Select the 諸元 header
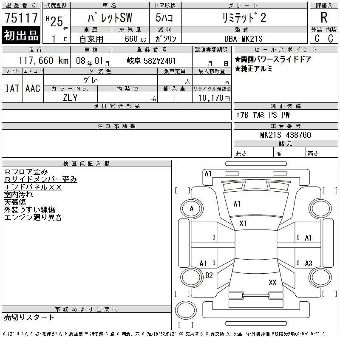This screenshot has height=340, width=340. [x=286, y=144]
